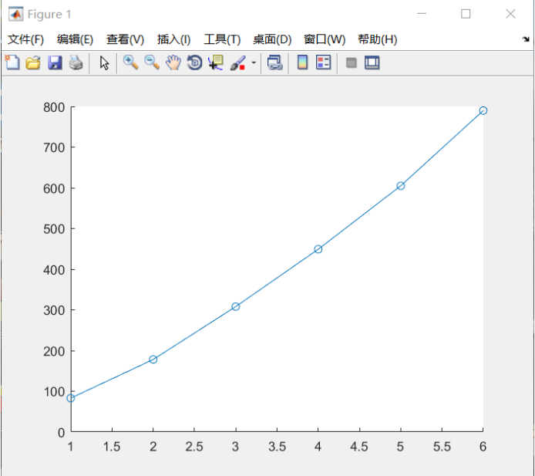The height and width of the screenshot is (476, 535).
Task: Close the Figure 1 window
Action: [x=510, y=14]
